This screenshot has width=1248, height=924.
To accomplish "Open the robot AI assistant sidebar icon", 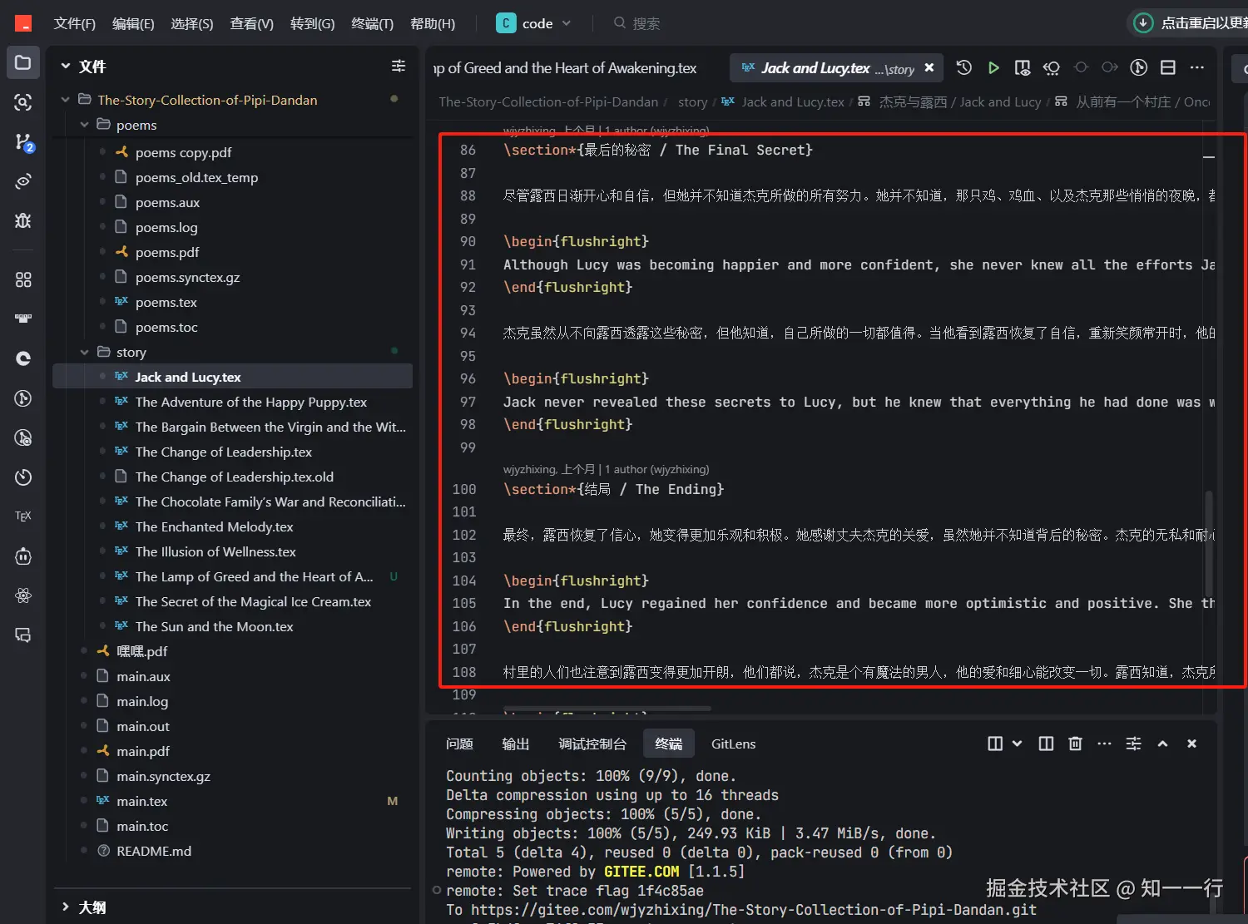I will coord(23,556).
